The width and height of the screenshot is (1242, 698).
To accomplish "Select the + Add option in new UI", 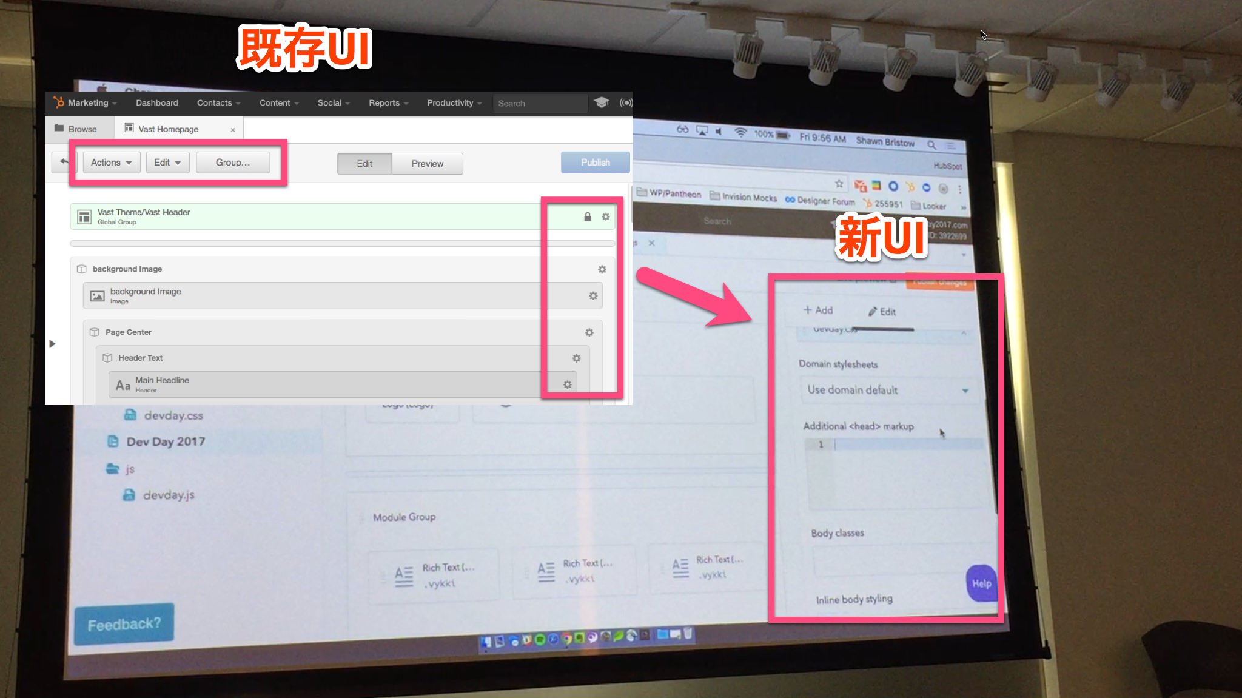I will (x=817, y=310).
